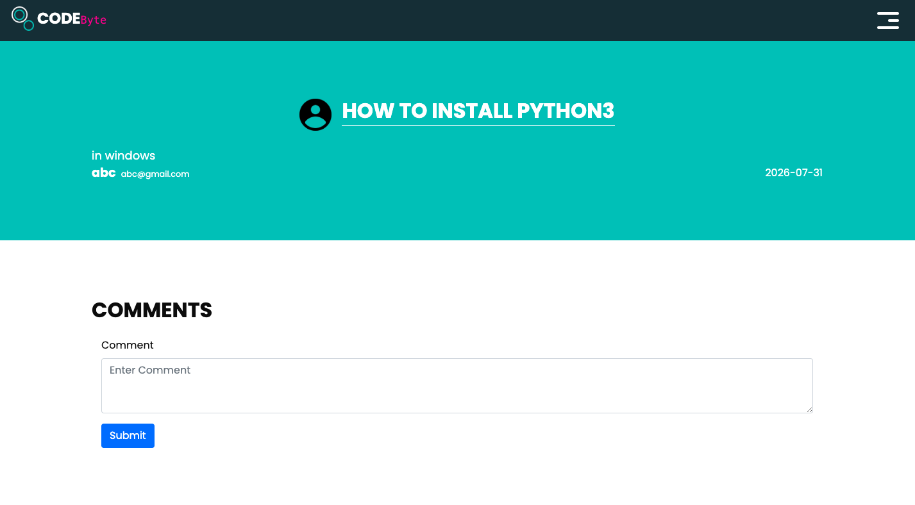
Task: Select the author name abc
Action: coord(104,173)
